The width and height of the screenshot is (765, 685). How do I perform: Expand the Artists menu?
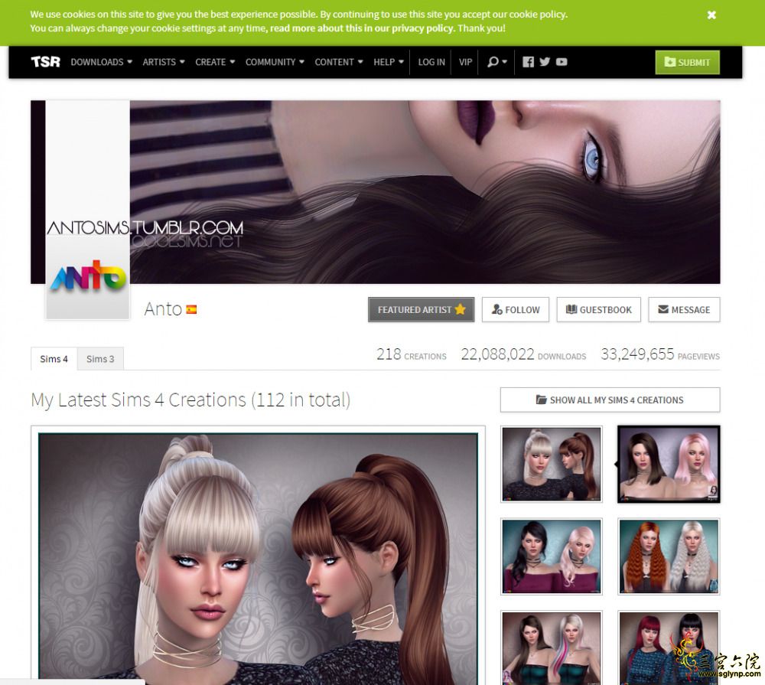click(164, 62)
